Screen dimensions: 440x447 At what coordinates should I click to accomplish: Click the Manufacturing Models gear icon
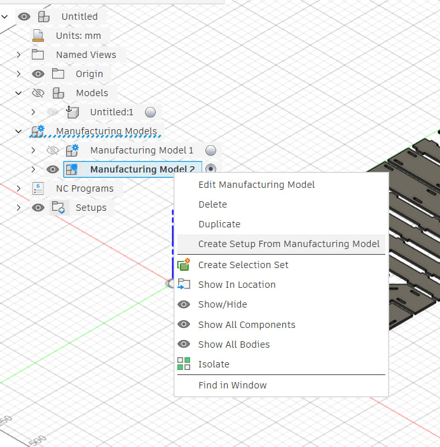pyautogui.click(x=38, y=131)
